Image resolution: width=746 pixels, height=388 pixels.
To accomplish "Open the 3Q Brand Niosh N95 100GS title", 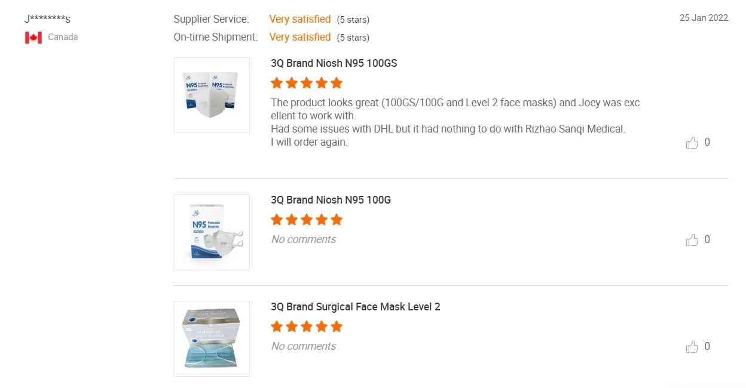I will click(x=334, y=63).
